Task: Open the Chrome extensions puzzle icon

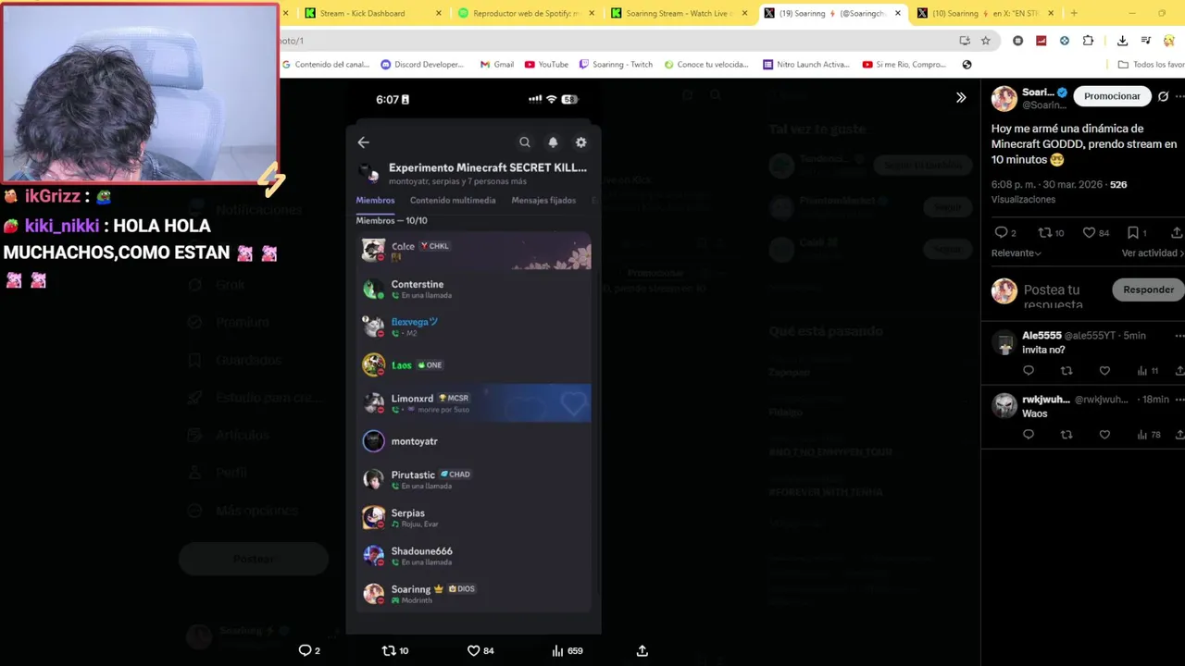Action: (1088, 41)
